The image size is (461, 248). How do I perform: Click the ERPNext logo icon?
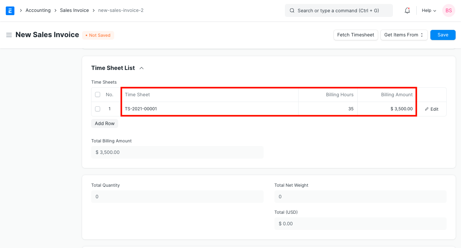[10, 10]
